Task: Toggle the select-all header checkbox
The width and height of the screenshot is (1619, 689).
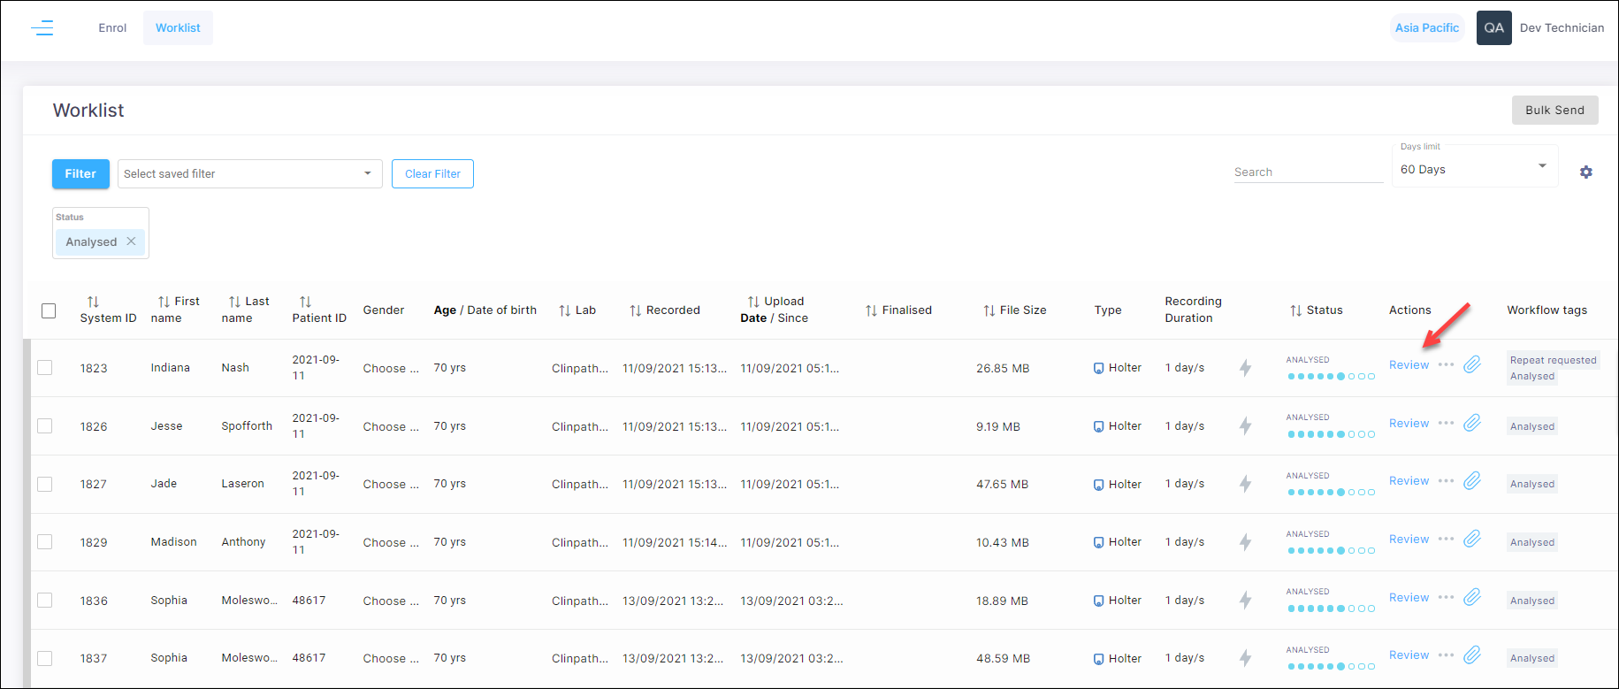Action: [49, 310]
